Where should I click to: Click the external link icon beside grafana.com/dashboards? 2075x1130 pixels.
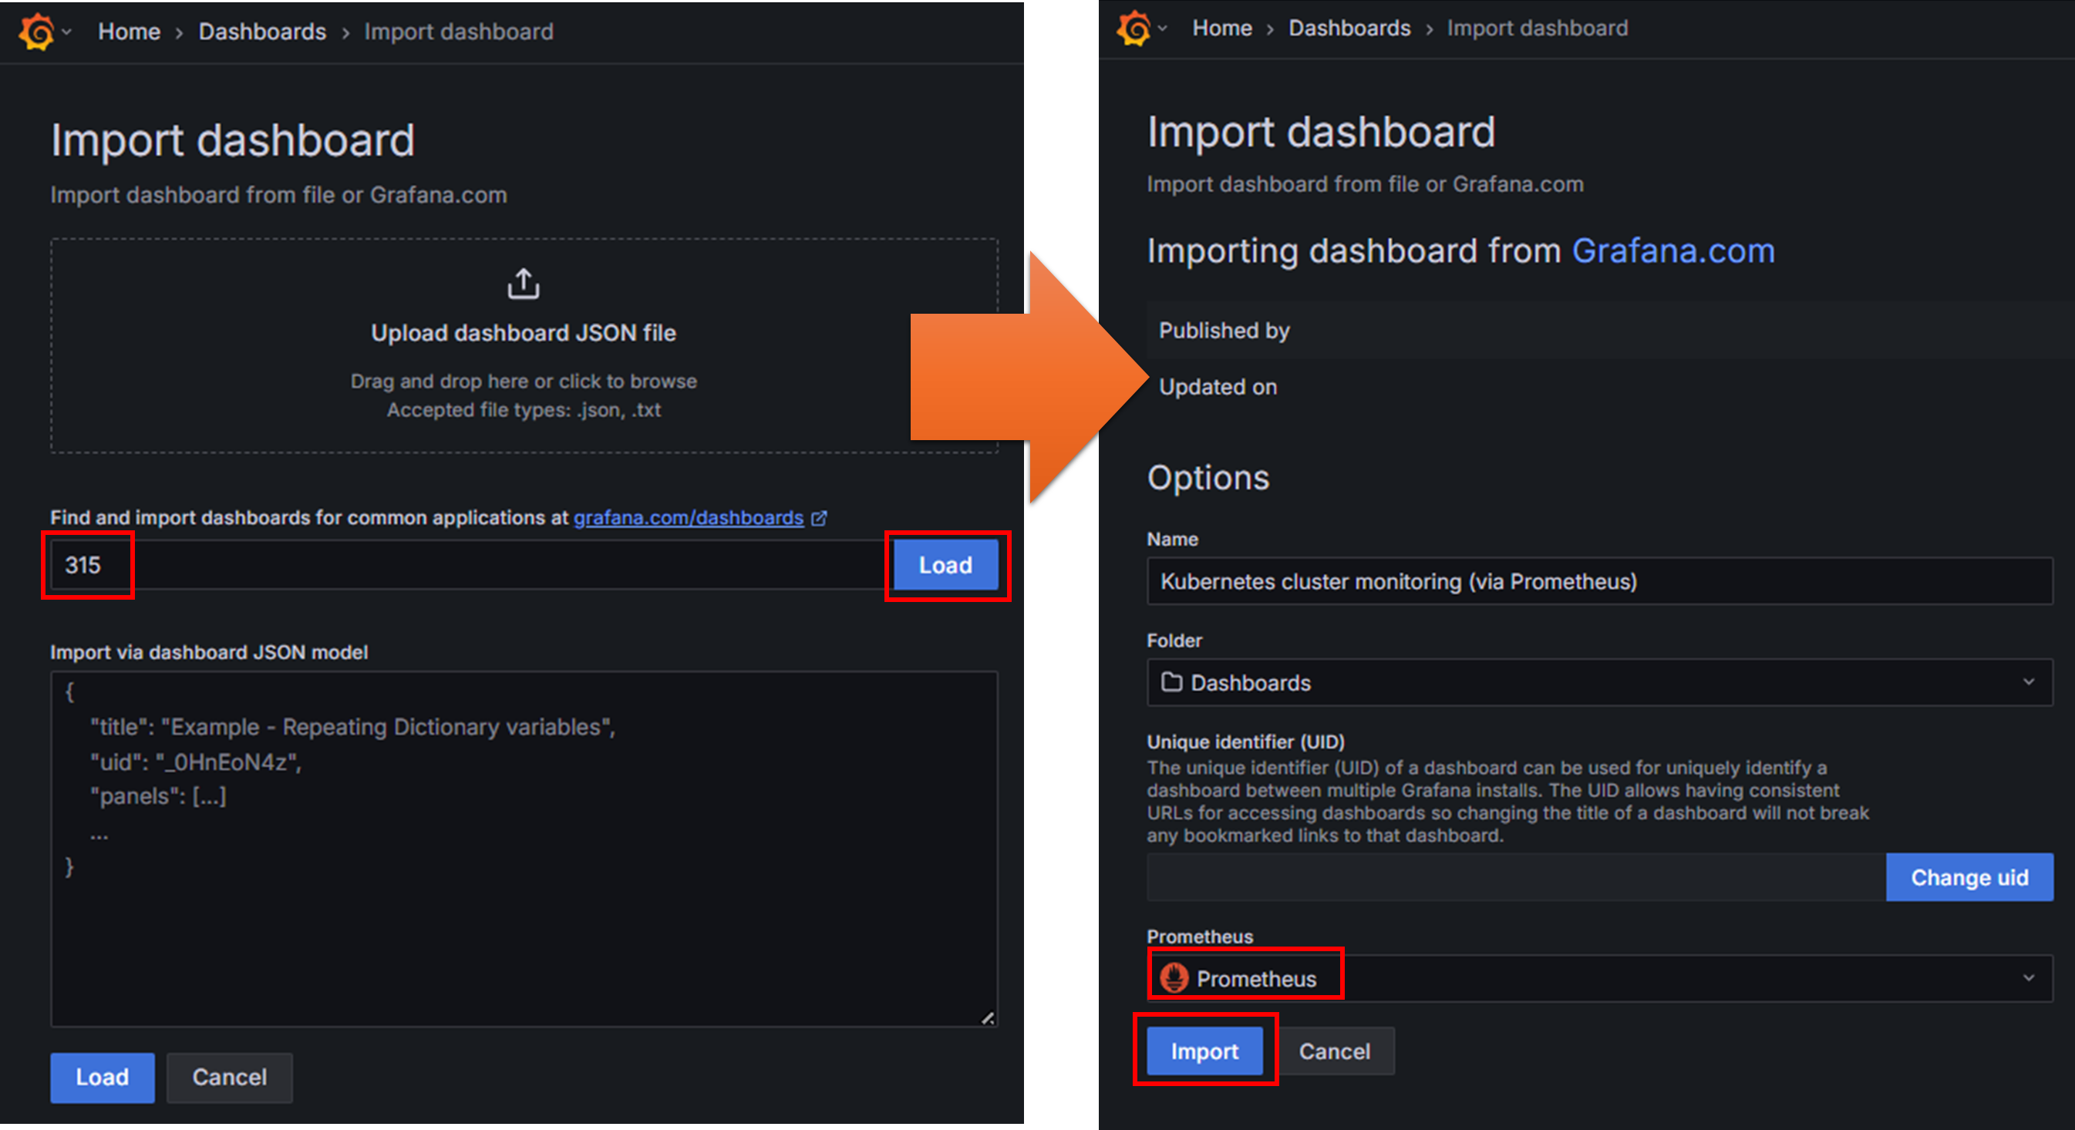(x=819, y=518)
